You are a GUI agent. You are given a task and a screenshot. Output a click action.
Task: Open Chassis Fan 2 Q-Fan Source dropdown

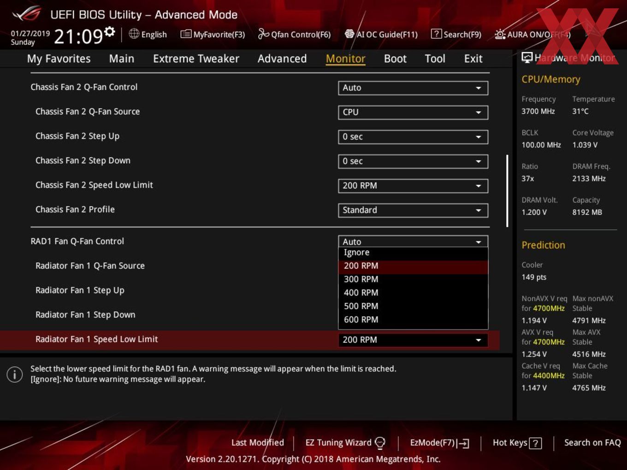pyautogui.click(x=413, y=112)
